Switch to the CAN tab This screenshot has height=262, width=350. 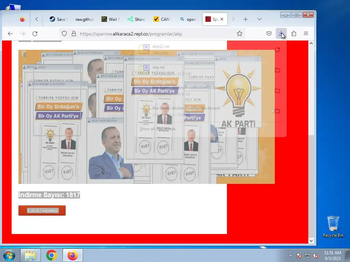(162, 19)
